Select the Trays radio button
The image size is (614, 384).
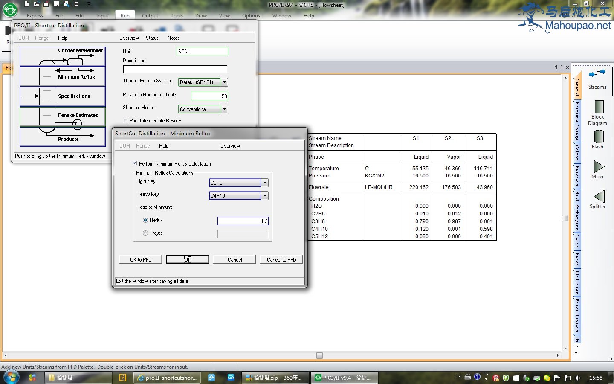tap(145, 233)
